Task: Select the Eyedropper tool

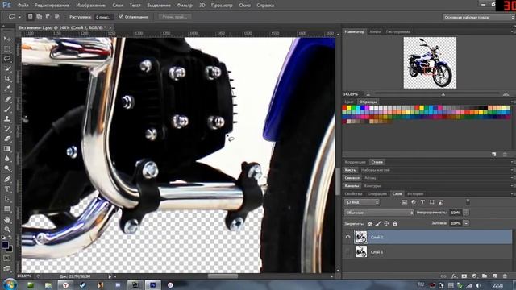Action: [x=7, y=89]
